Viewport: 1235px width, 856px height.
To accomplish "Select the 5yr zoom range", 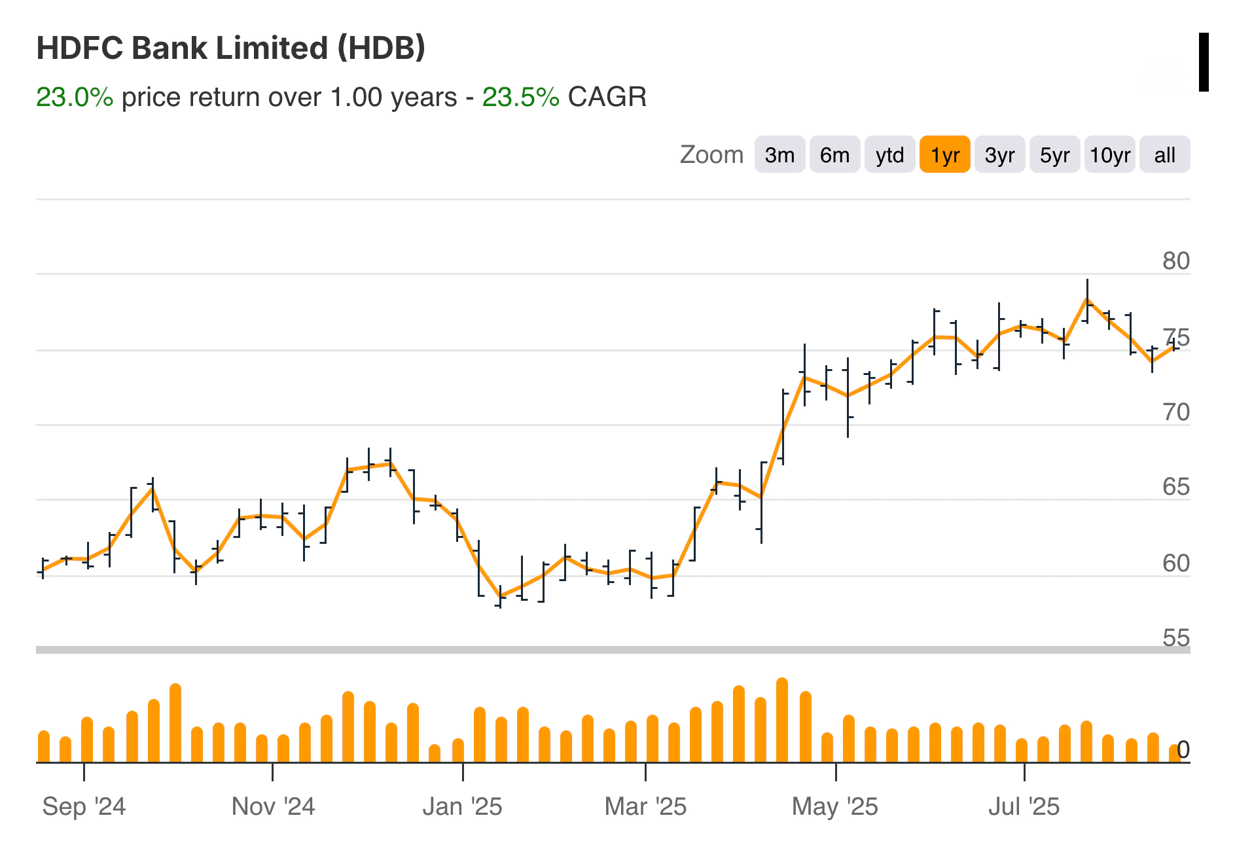I will coord(1054,154).
